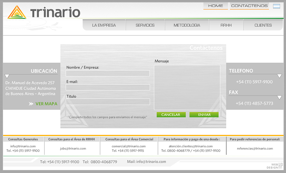Image resolution: width=286 pixels, height=173 pixels.
Task: Open Ver Mapa location link
Action: (46, 104)
